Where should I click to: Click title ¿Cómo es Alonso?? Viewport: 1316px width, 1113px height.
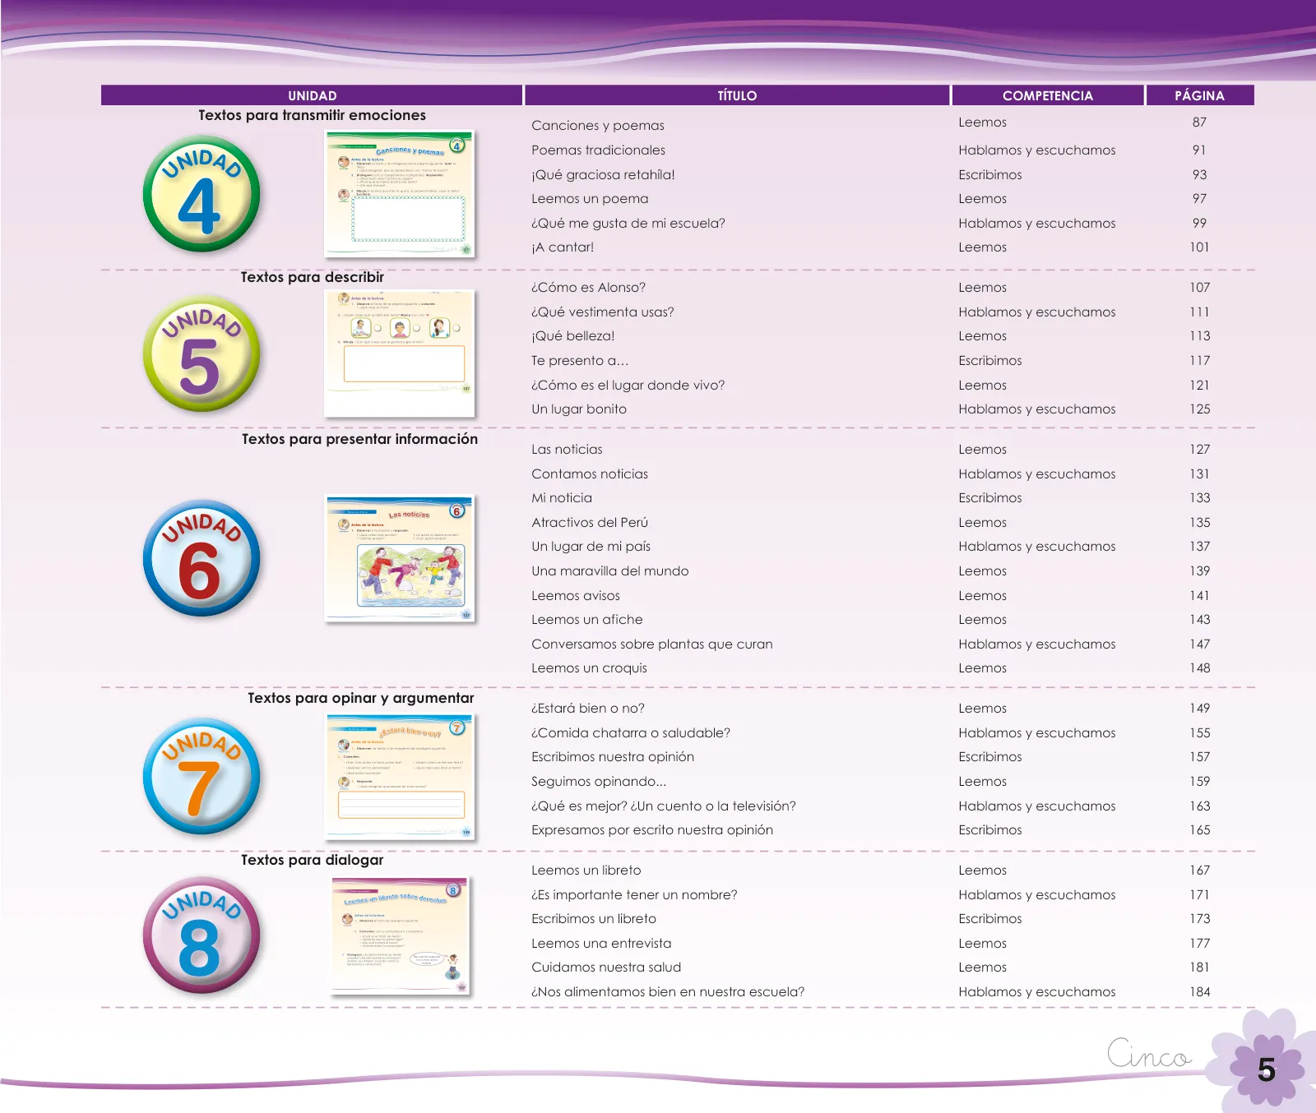(x=588, y=288)
